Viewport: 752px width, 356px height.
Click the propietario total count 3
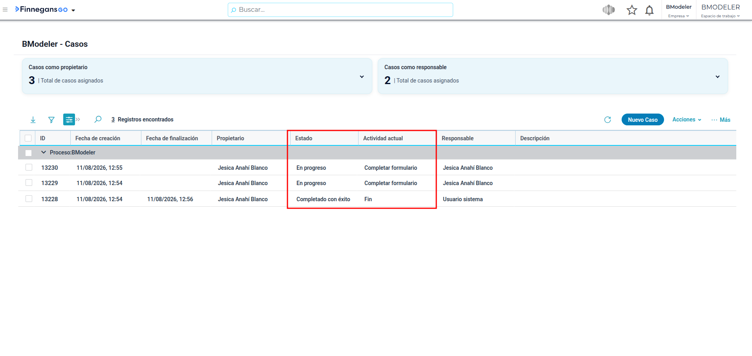coord(32,80)
